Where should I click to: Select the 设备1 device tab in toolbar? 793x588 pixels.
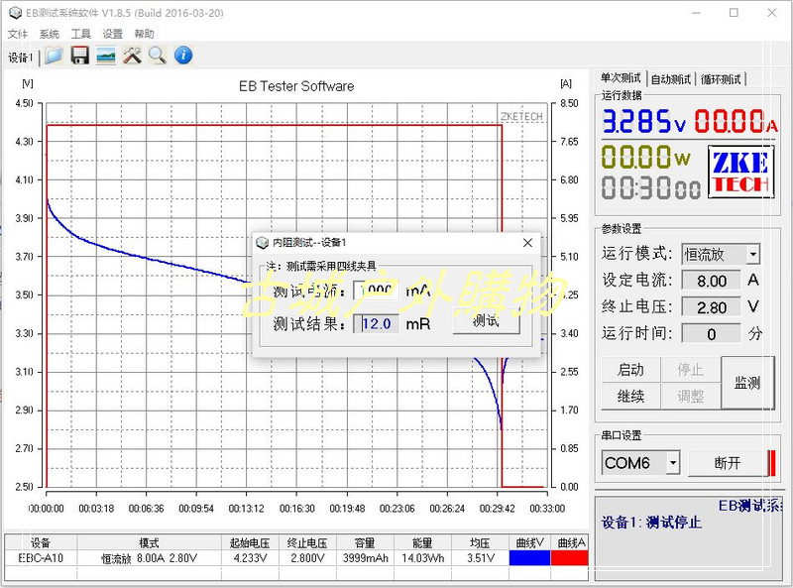point(20,58)
